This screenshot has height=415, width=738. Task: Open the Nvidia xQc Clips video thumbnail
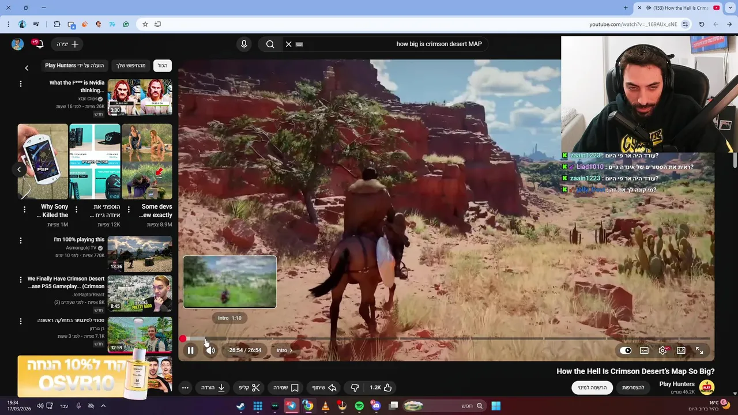pos(140,97)
